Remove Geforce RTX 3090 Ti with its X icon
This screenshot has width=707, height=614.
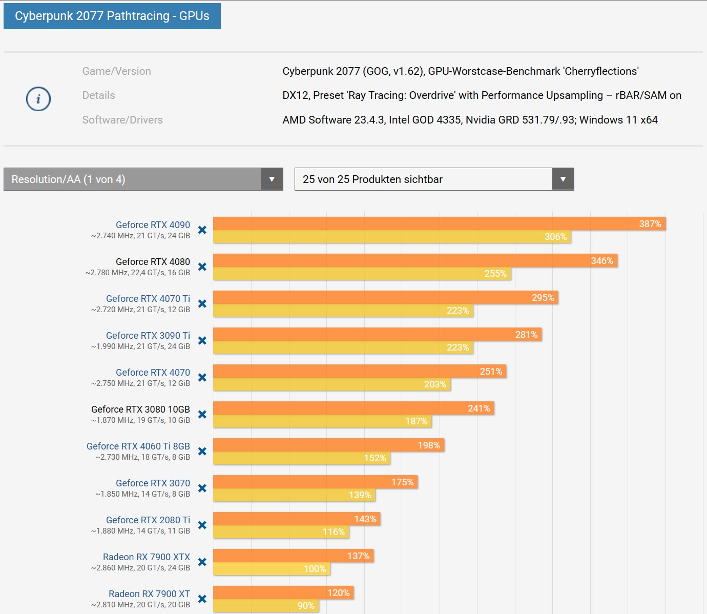click(x=202, y=341)
